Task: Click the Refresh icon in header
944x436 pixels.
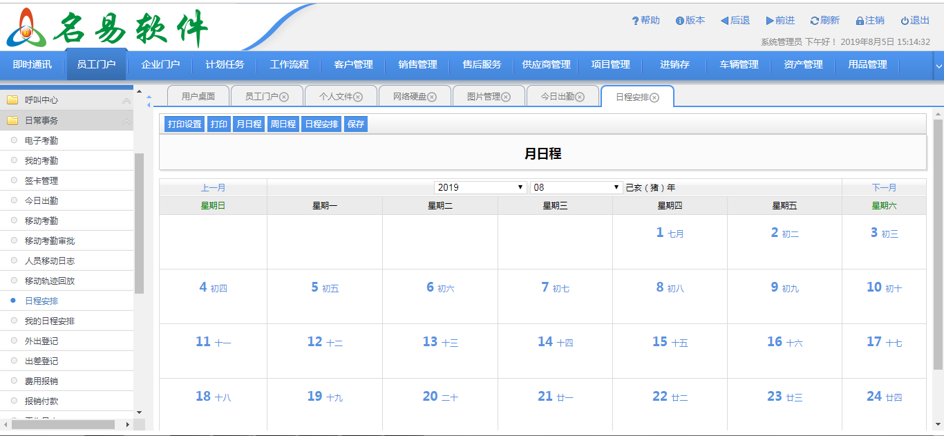Action: click(814, 21)
